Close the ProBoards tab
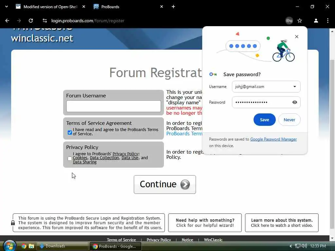 162,7
